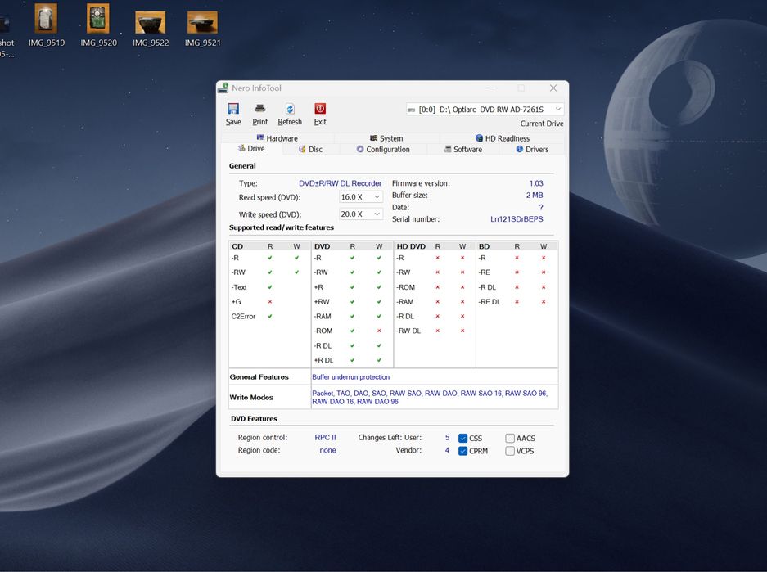Click the Nero InfoTool title bar icon

tap(223, 88)
